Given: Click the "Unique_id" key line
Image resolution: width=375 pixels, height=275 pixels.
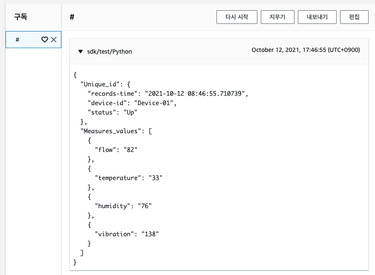Looking at the screenshot, I should (x=106, y=84).
